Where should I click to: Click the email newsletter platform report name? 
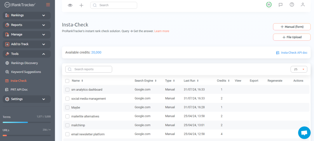point(88,134)
